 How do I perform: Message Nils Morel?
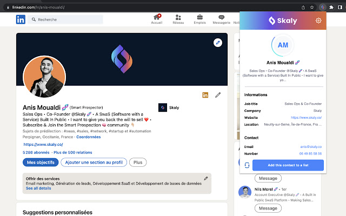[x=268, y=208]
